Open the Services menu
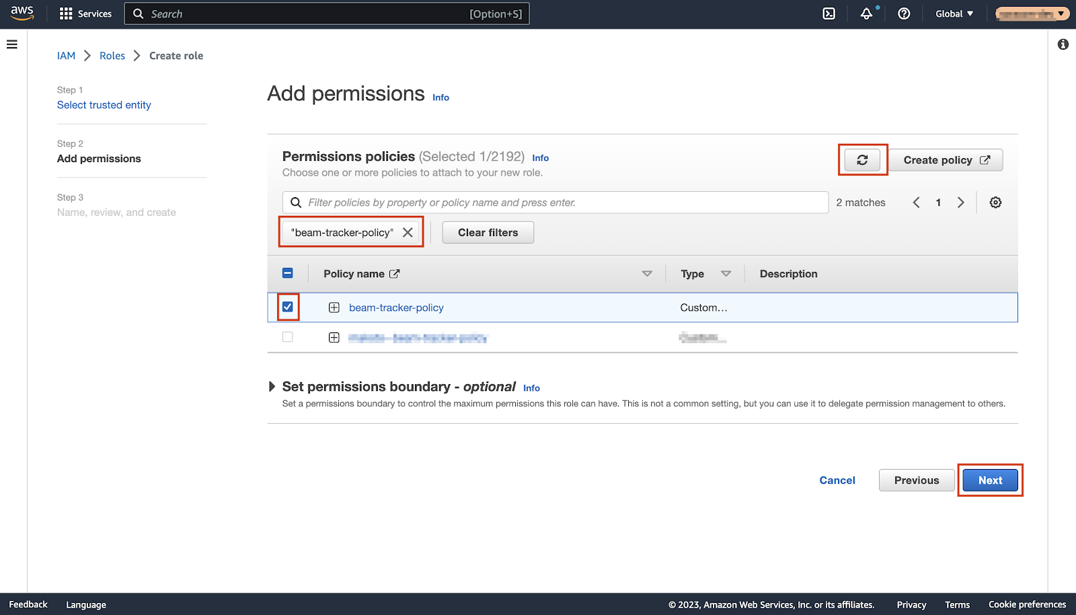The height and width of the screenshot is (615, 1076). [x=85, y=13]
